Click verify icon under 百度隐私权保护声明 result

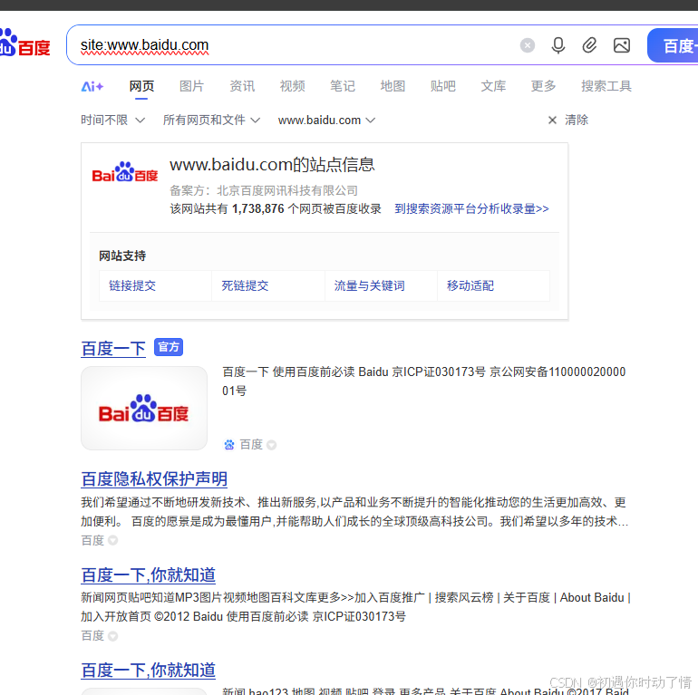coord(113,540)
